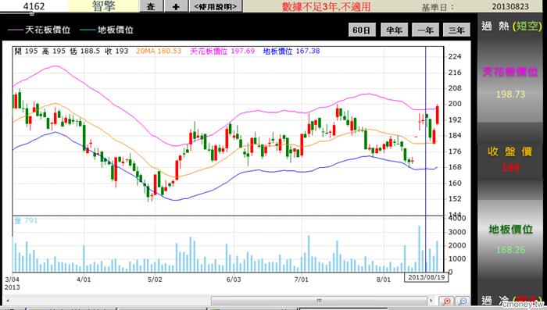Click the plus add button
Image resolution: width=547 pixels, height=310 pixels.
176,6
